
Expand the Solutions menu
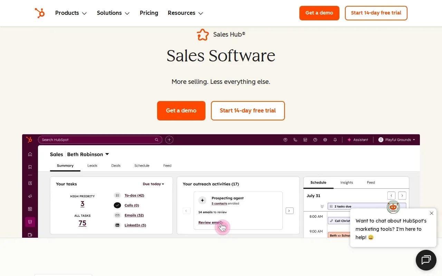(113, 13)
